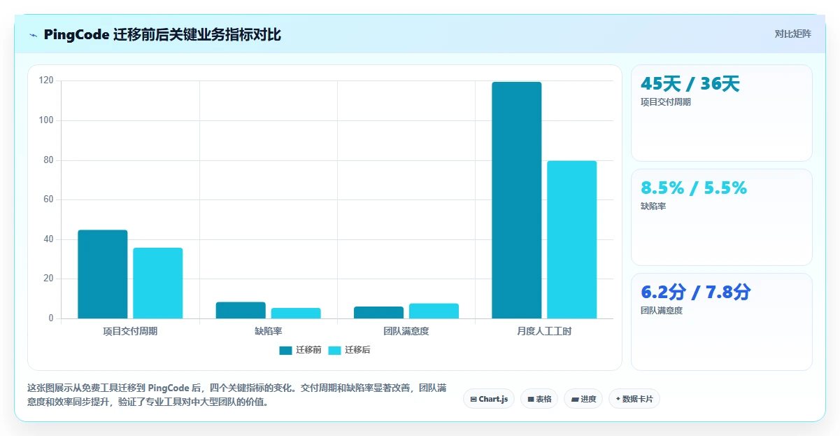The height and width of the screenshot is (436, 840).
Task: Click the 对比矩阵 label in the header
Action: [x=793, y=34]
